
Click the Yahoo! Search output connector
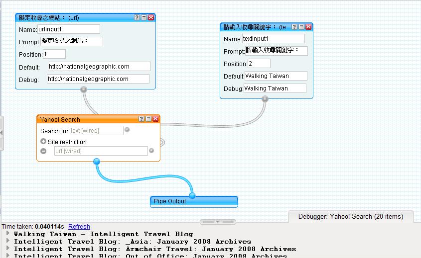coord(97,161)
